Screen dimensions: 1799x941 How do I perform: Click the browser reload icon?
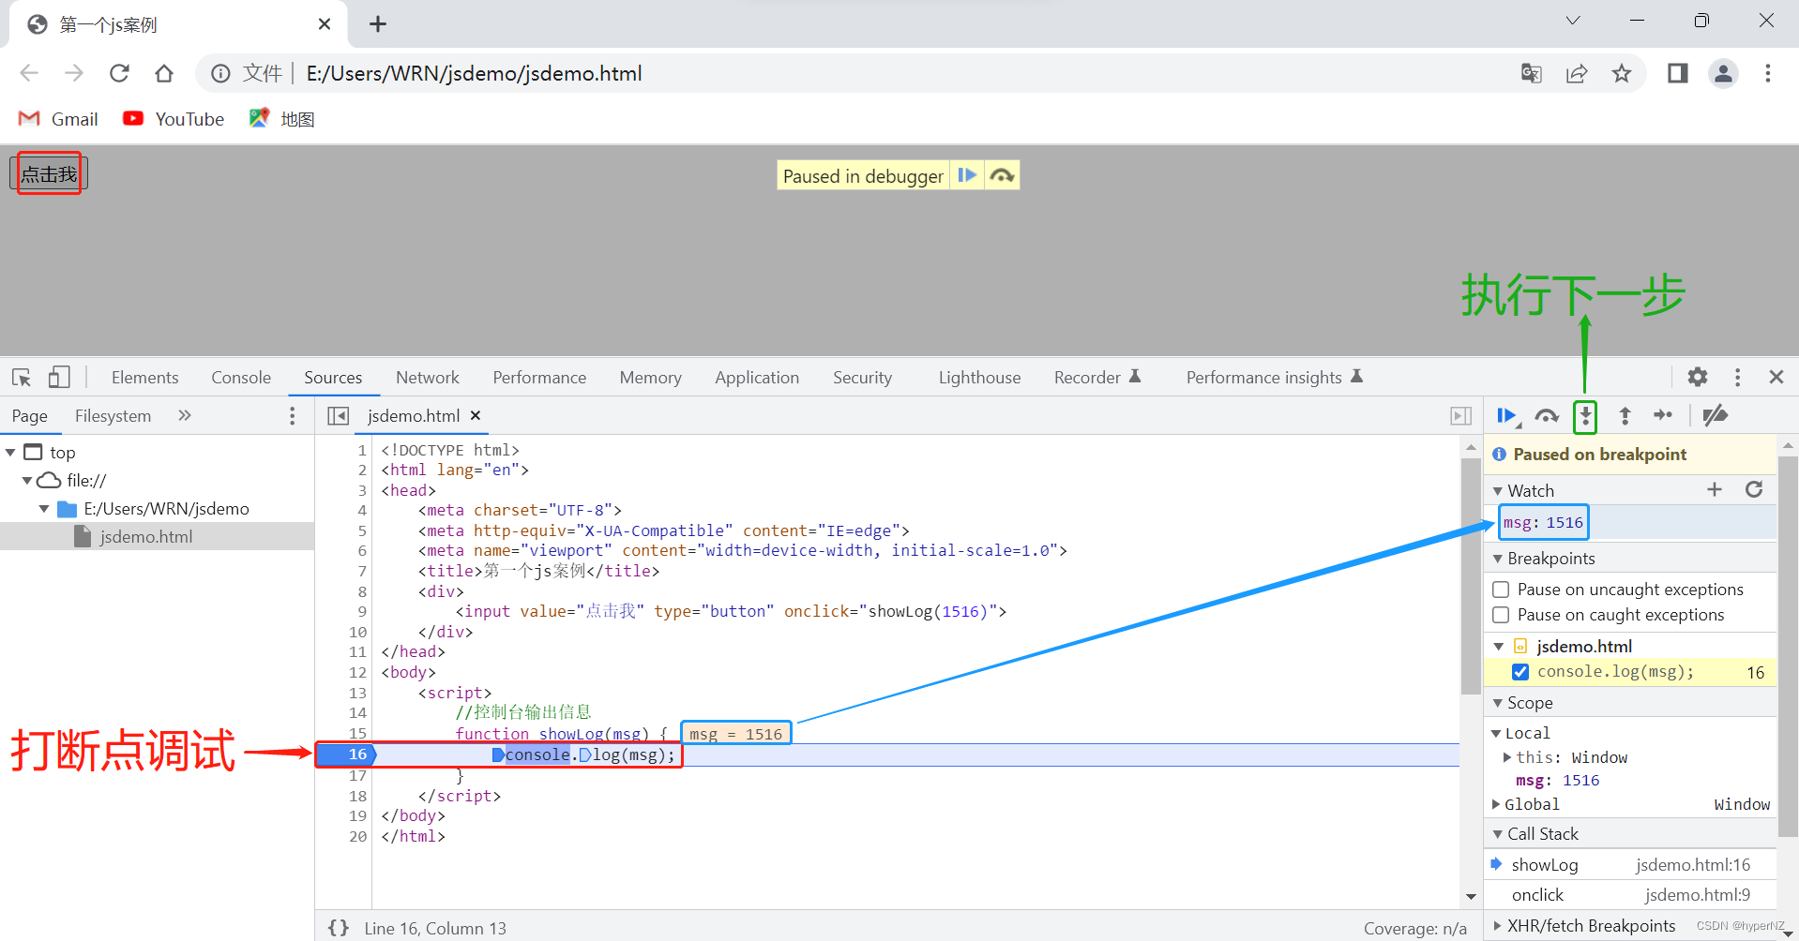[x=119, y=73]
